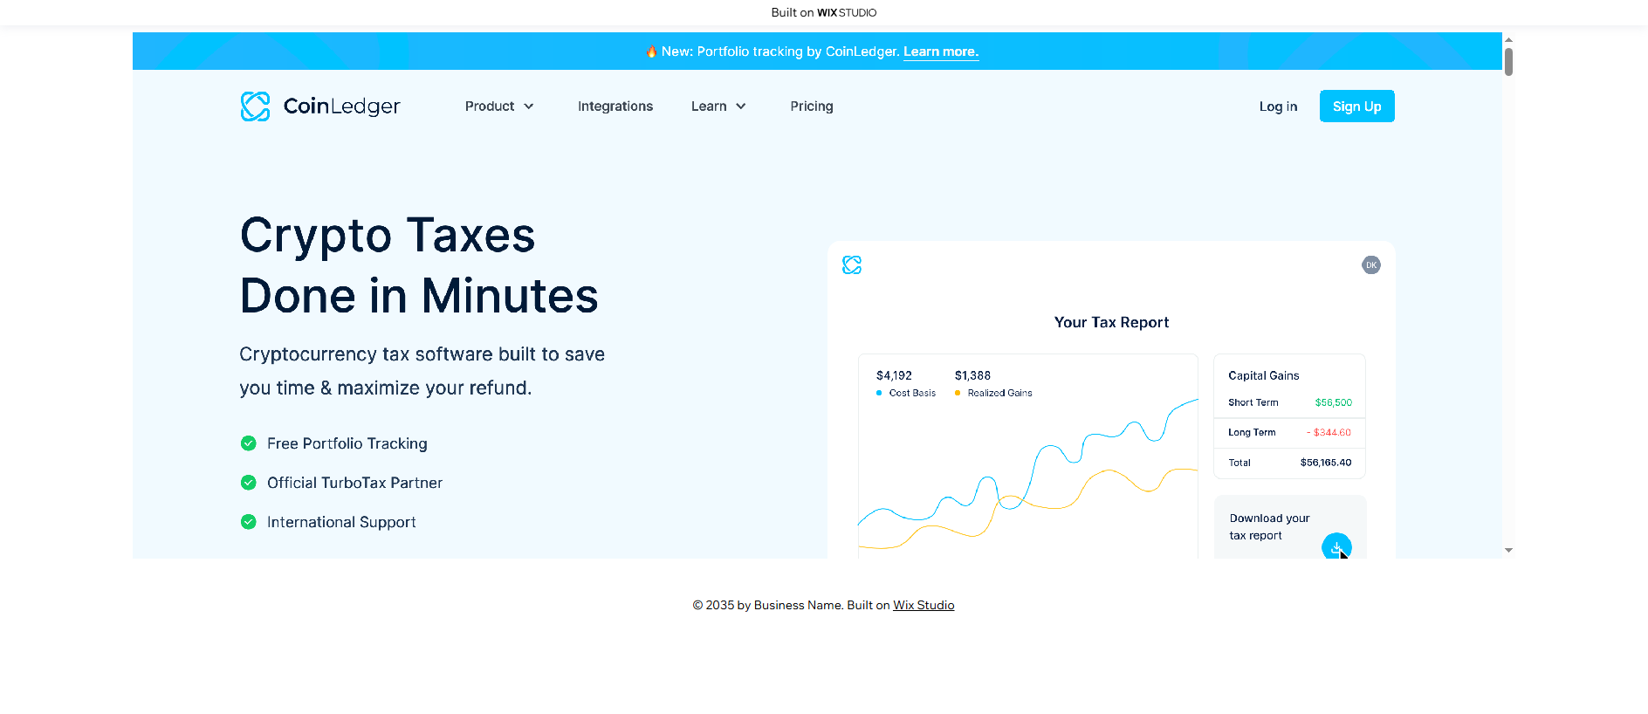Screen dimensions: 1648x714
Task: Click the $4,192 Cost Basis value
Action: pos(894,375)
